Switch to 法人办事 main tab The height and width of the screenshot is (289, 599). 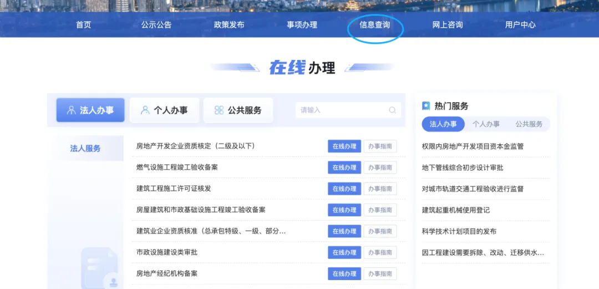[90, 110]
